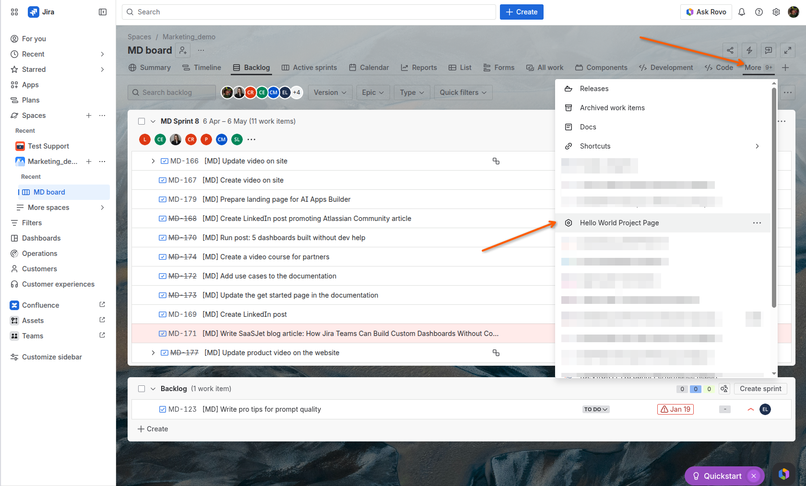Click the share icon on the board header
Viewport: 806px width, 486px height.
[x=730, y=50]
